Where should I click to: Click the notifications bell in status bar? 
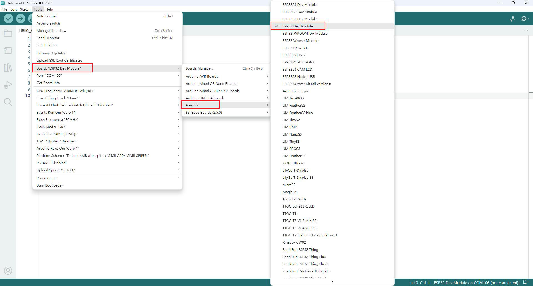click(x=525, y=282)
